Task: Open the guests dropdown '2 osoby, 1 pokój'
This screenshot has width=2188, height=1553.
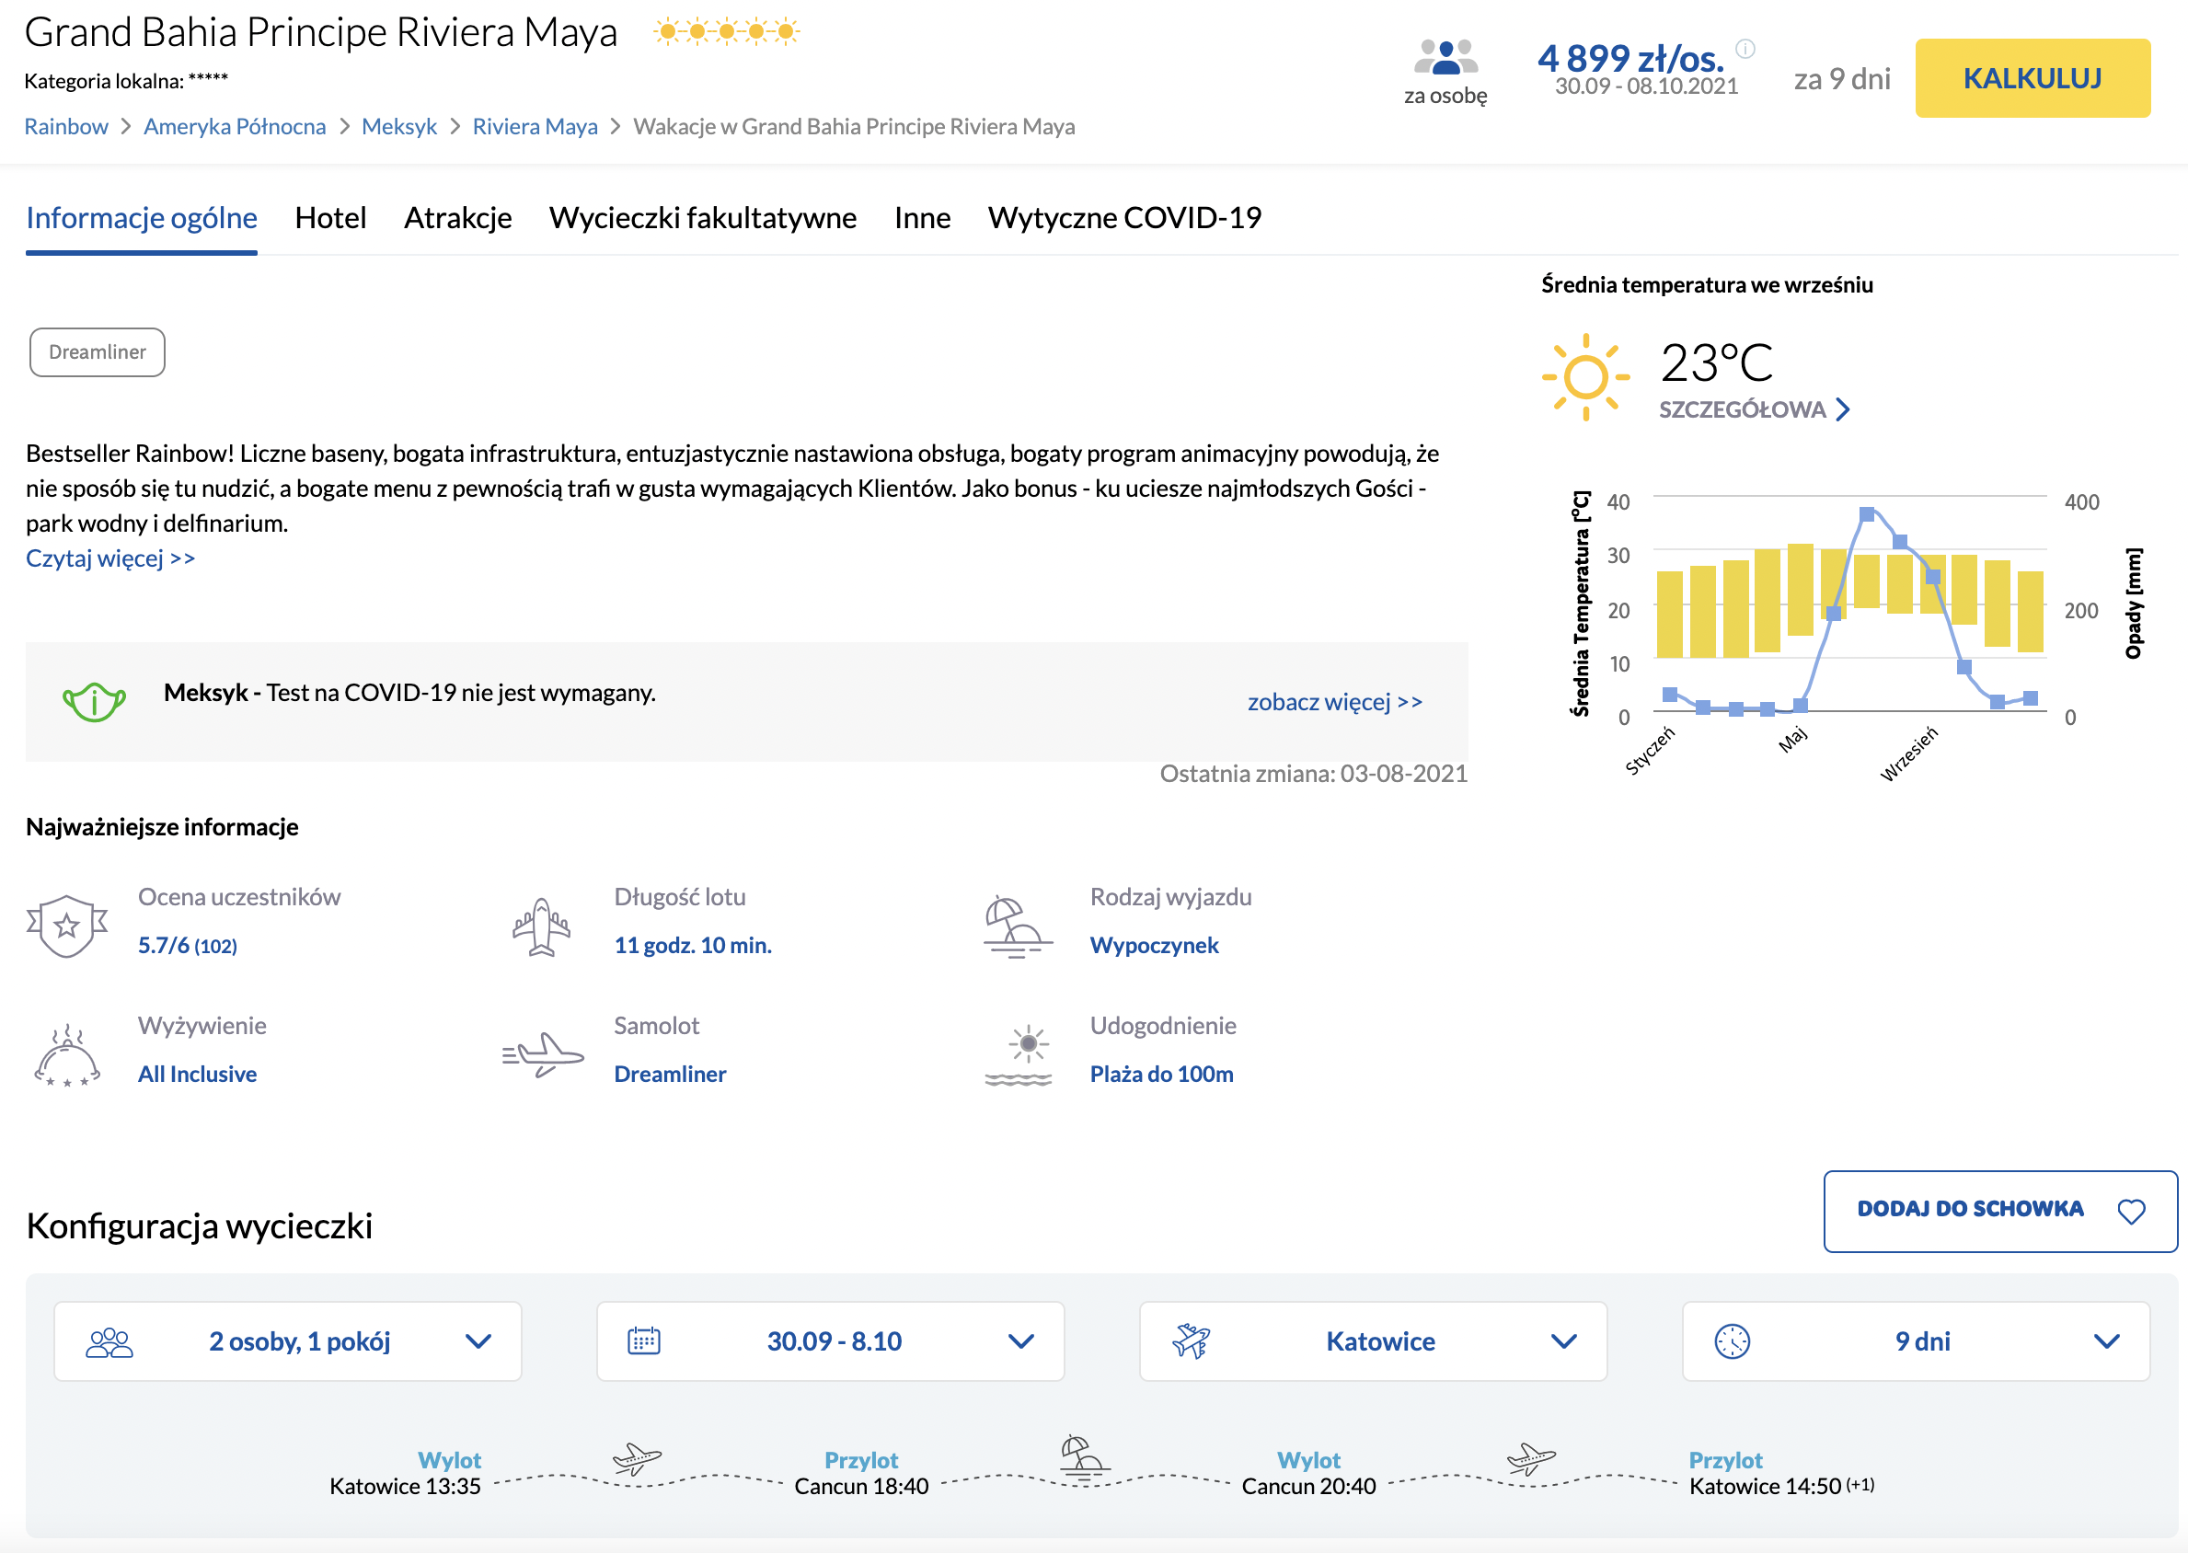Action: pos(288,1340)
